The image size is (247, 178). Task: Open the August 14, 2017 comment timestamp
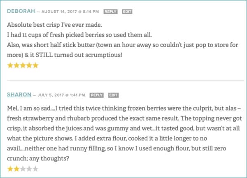point(70,12)
